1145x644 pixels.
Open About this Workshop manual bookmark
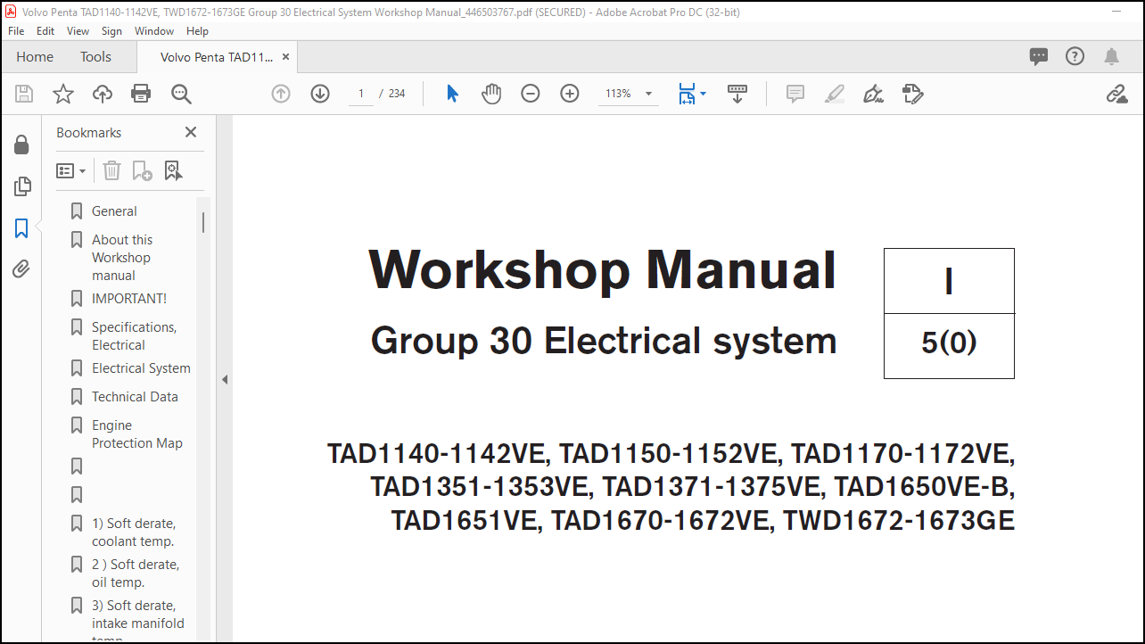coord(122,258)
